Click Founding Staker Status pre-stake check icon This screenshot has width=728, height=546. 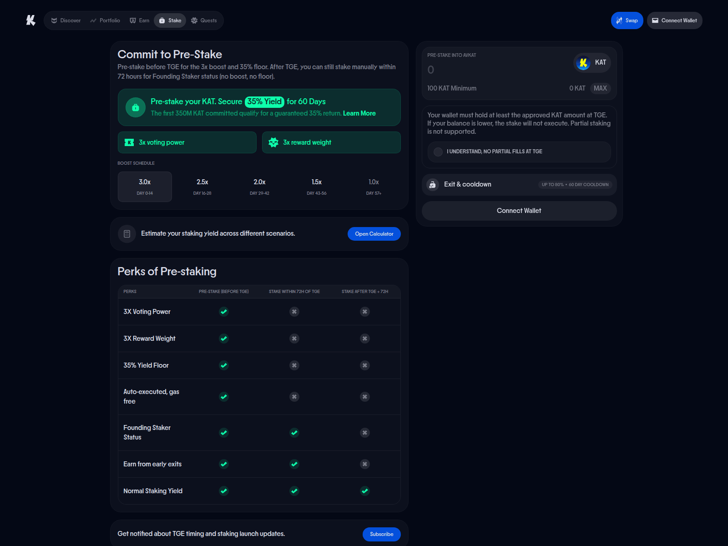click(x=224, y=433)
